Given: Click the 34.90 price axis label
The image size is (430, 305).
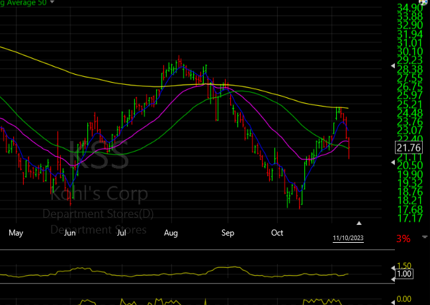Looking at the screenshot, I should point(410,7).
